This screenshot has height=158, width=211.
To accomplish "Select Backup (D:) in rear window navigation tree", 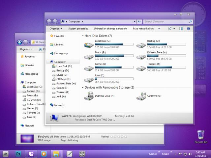I will point(31,91).
